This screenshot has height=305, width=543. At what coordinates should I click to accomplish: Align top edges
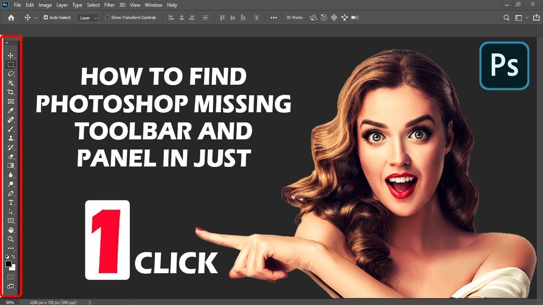click(222, 17)
